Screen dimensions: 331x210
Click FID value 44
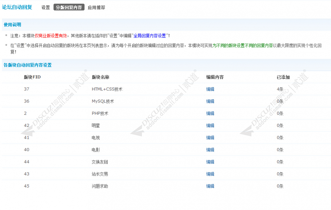27,162
